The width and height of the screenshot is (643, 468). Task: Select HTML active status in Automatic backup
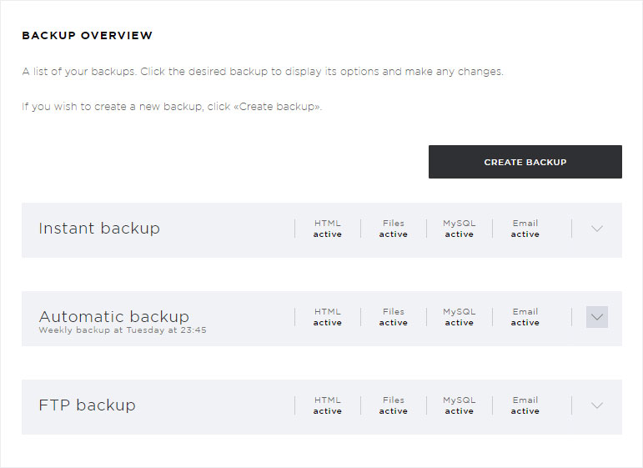point(327,317)
